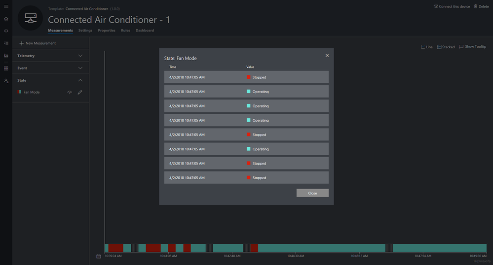Click red swatch in first Stopped row

[x=248, y=77]
